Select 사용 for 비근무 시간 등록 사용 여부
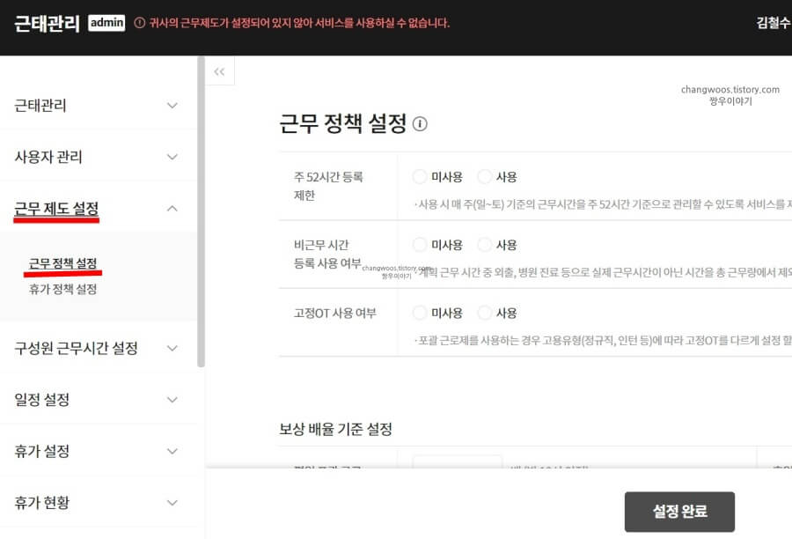Image resolution: width=792 pixels, height=539 pixels. pos(484,245)
